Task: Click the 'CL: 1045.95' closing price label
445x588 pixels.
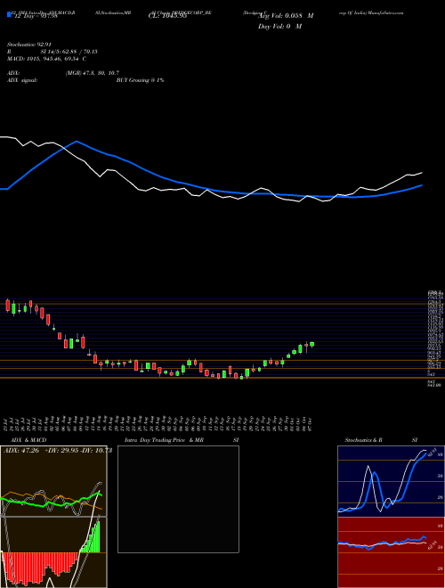Action: click(167, 15)
